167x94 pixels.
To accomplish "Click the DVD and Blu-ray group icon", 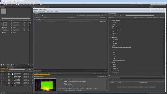I will tap(112, 20).
